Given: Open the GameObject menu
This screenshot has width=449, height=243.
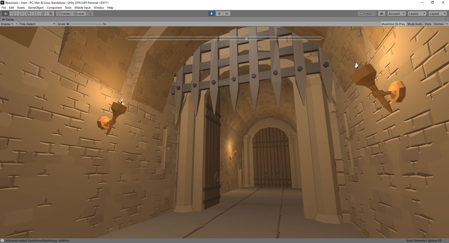Looking at the screenshot, I should (x=36, y=7).
